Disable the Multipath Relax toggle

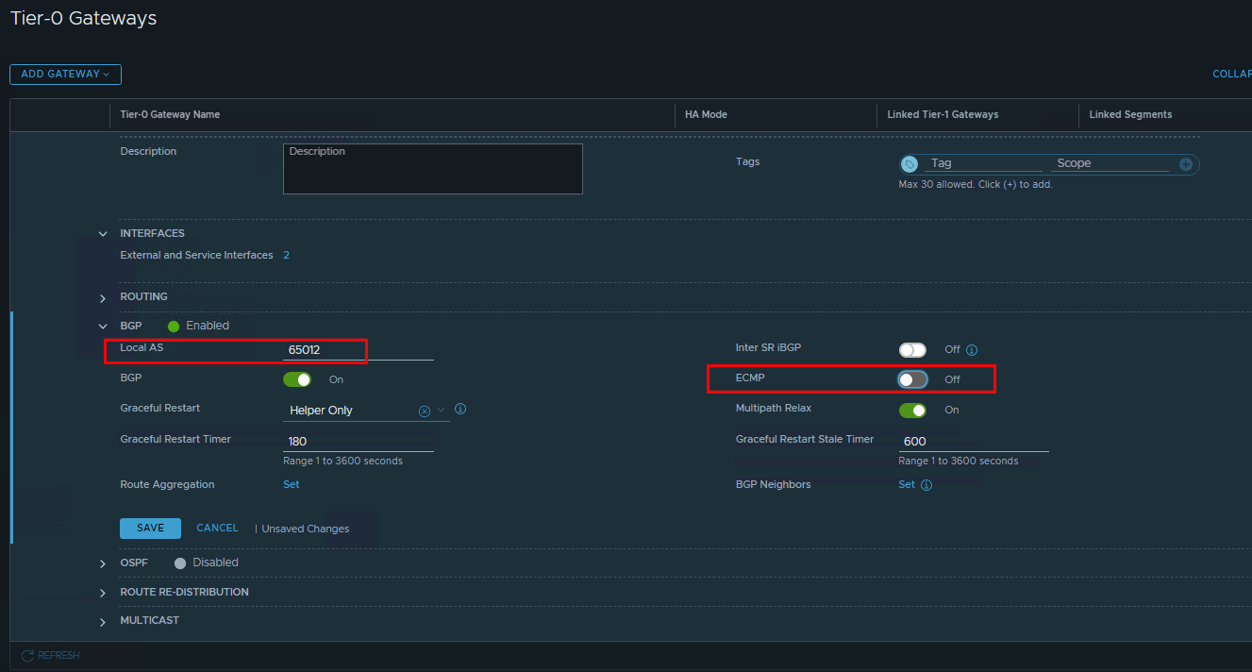click(x=912, y=410)
